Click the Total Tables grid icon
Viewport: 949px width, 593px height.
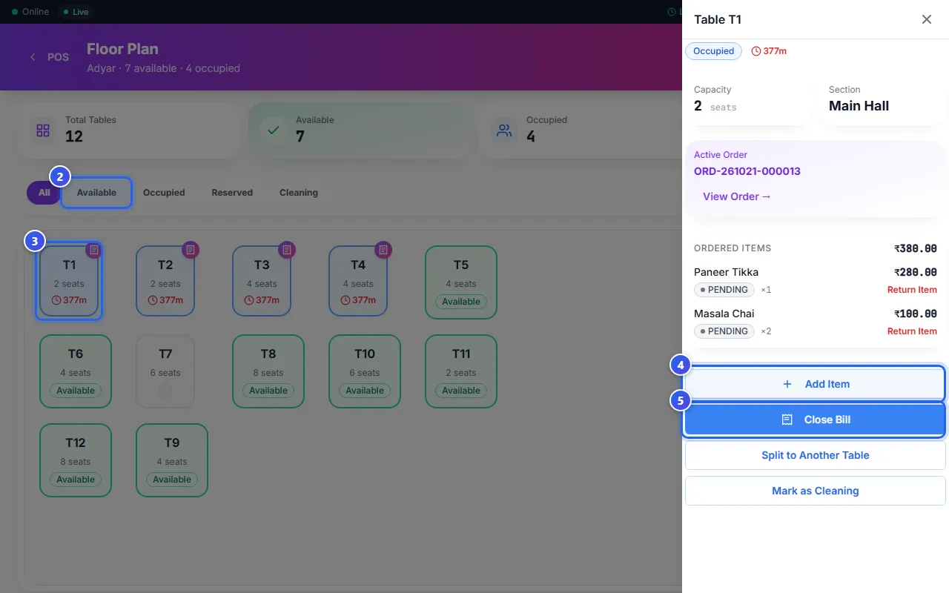coord(43,130)
